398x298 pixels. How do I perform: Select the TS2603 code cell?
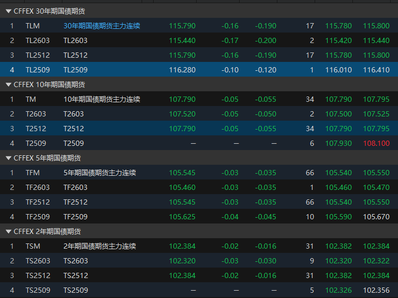[x=38, y=261]
